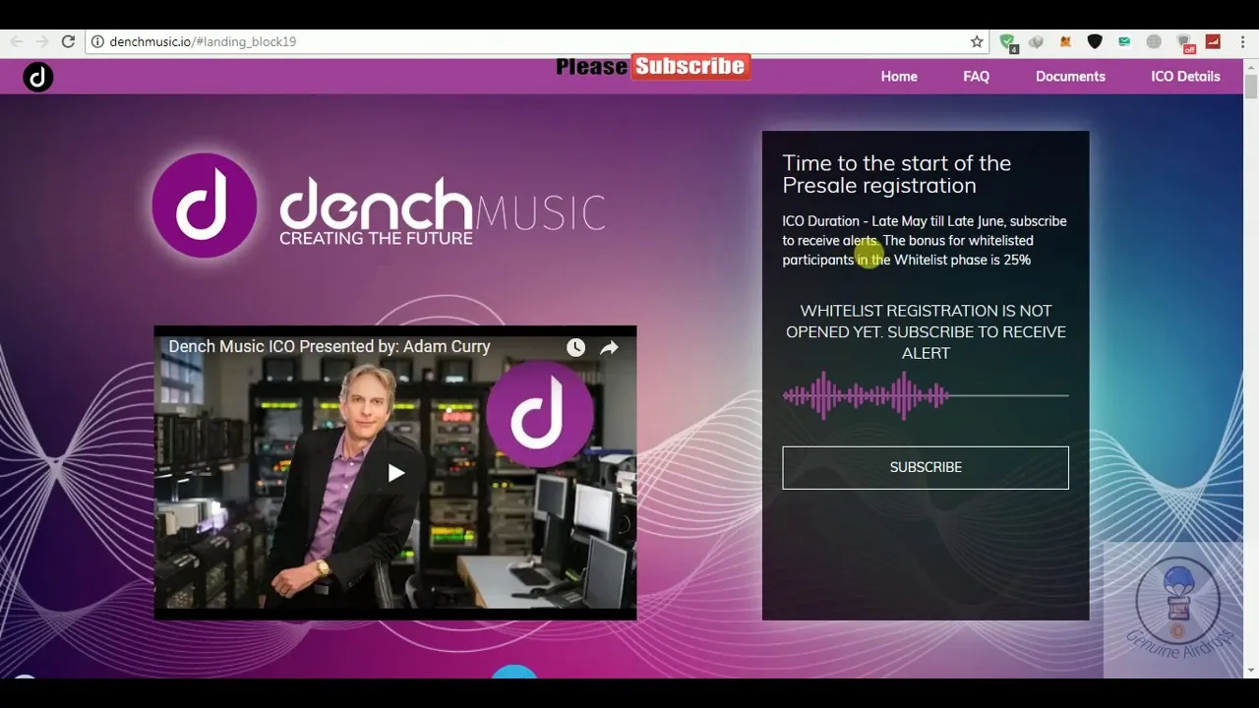Click the site information icon by the URL
This screenshot has width=1259, height=708.
[97, 41]
